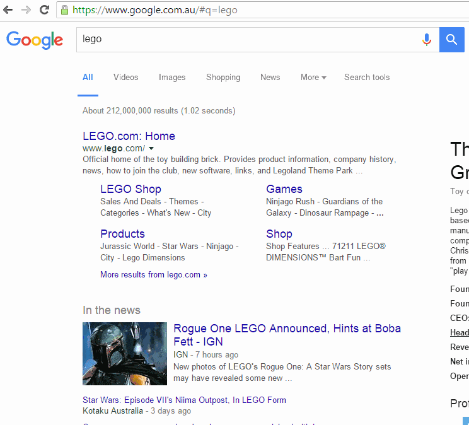Click 'Jurassic World - Star Wars' description

(x=170, y=252)
